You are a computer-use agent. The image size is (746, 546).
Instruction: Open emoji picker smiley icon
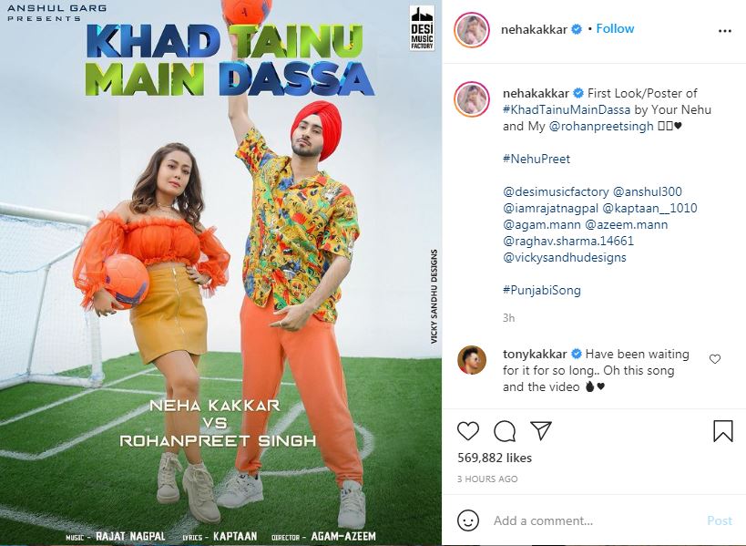pyautogui.click(x=468, y=520)
